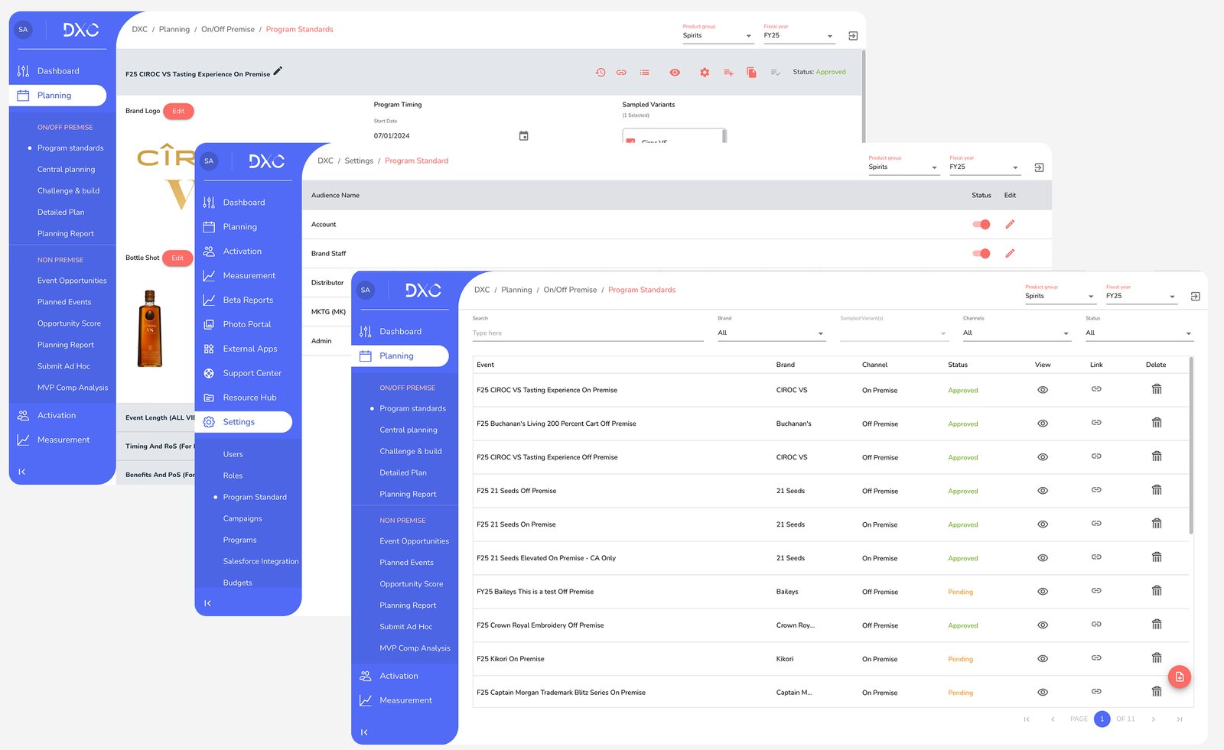
Task: Click Photo Portal icon in Settings sidebar
Action: pos(209,325)
